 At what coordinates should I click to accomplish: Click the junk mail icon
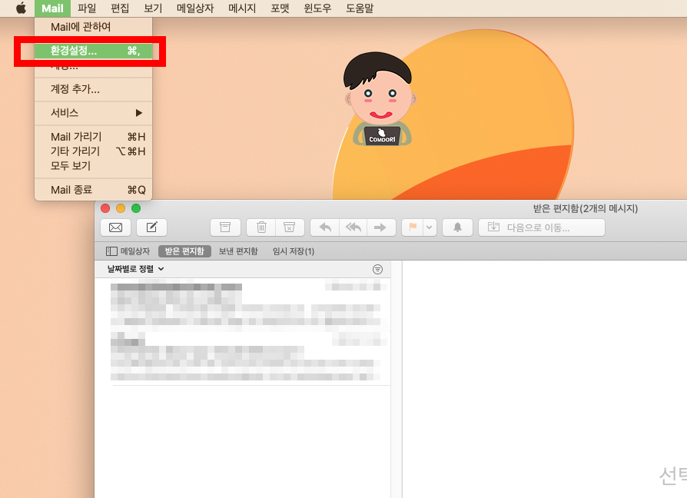click(x=290, y=227)
